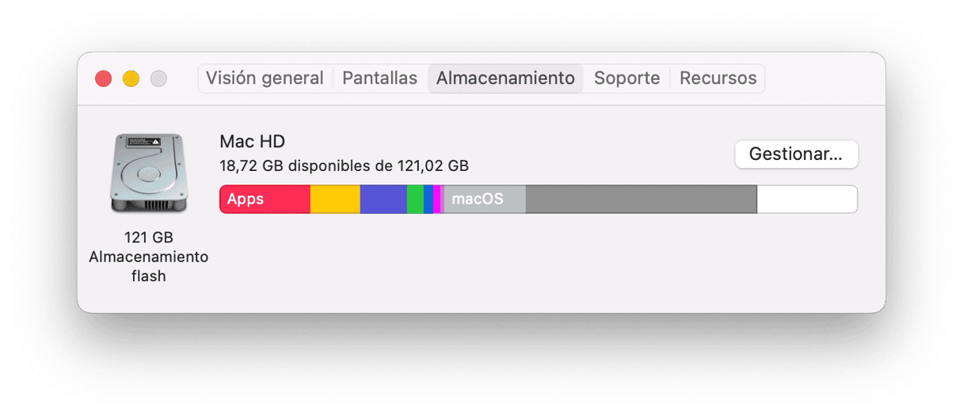Select the red Apps storage segment
Viewport: 963px width, 415px height.
pos(265,200)
